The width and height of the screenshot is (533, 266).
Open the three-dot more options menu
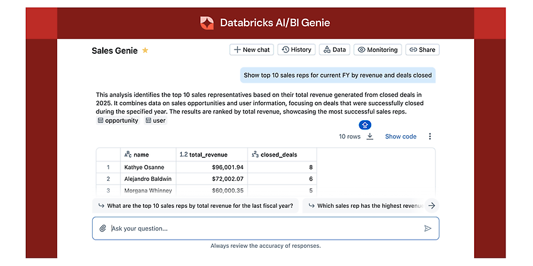click(430, 136)
